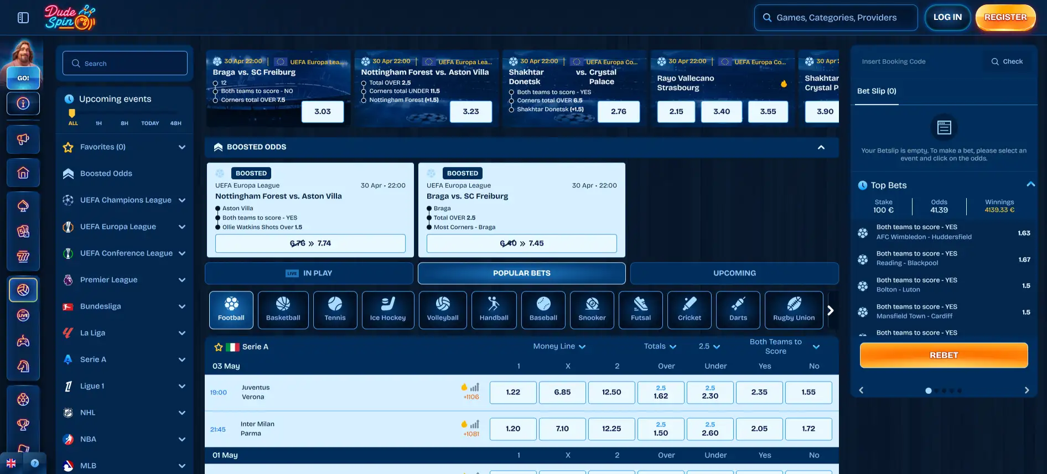Open Money Line market dropdown

[x=559, y=347]
